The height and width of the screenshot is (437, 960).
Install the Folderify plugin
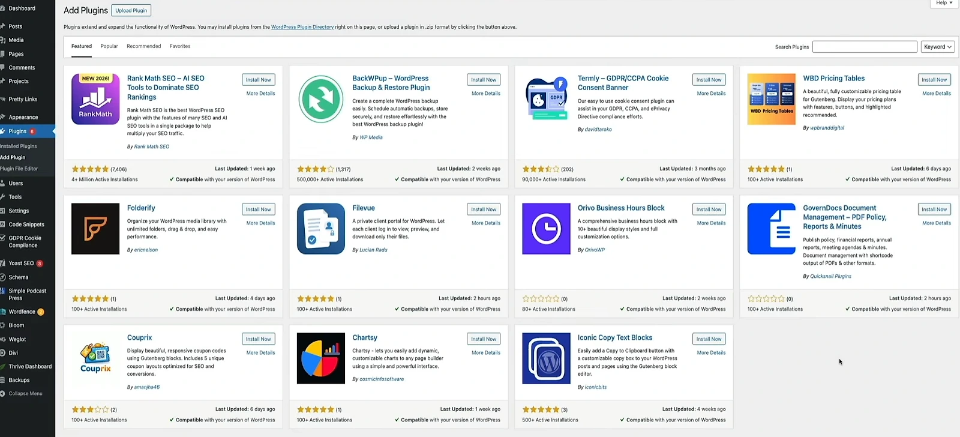click(x=259, y=209)
